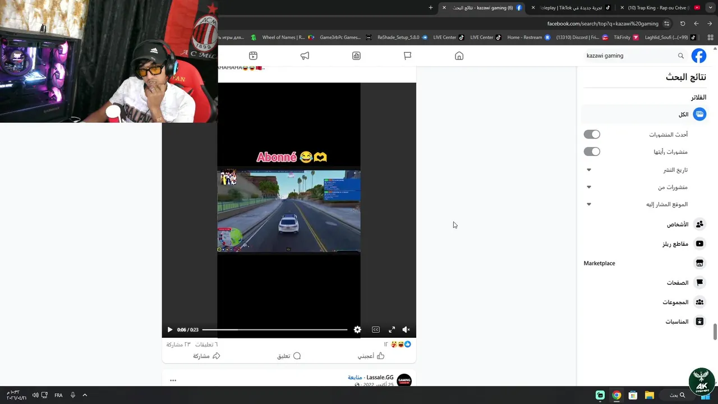Click Lassale.GG page avatar
718x404 pixels.
coord(404,380)
